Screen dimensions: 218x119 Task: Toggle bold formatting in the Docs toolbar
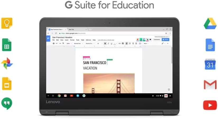105,44
